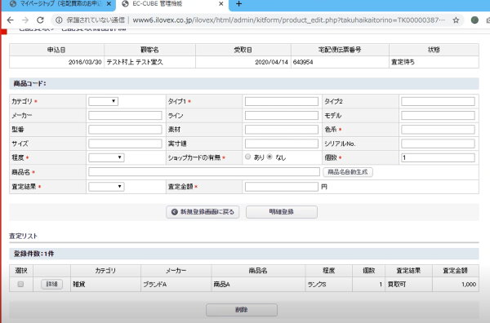The image size is (490, 323).
Task: Click the タイプ1 input field
Action: click(x=282, y=101)
